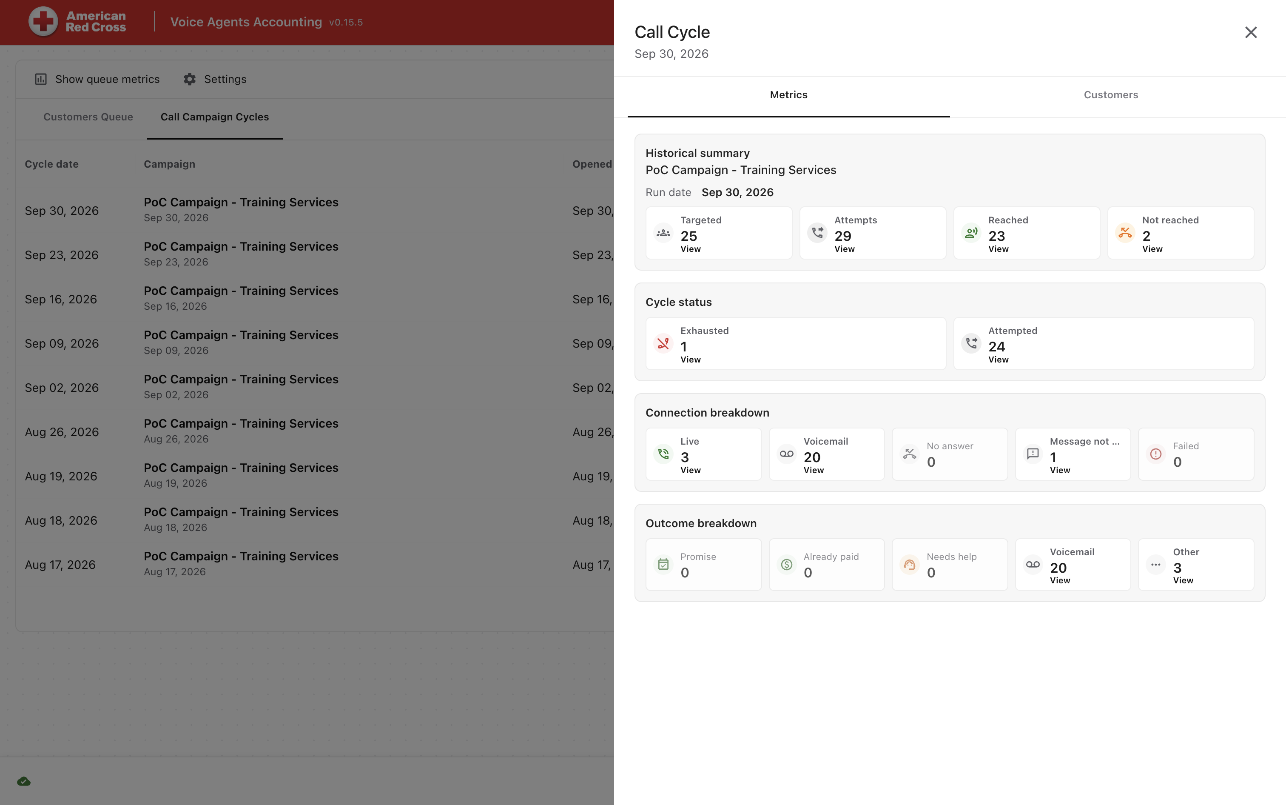Click the Other three-dots icon
The image size is (1286, 805).
click(1155, 565)
